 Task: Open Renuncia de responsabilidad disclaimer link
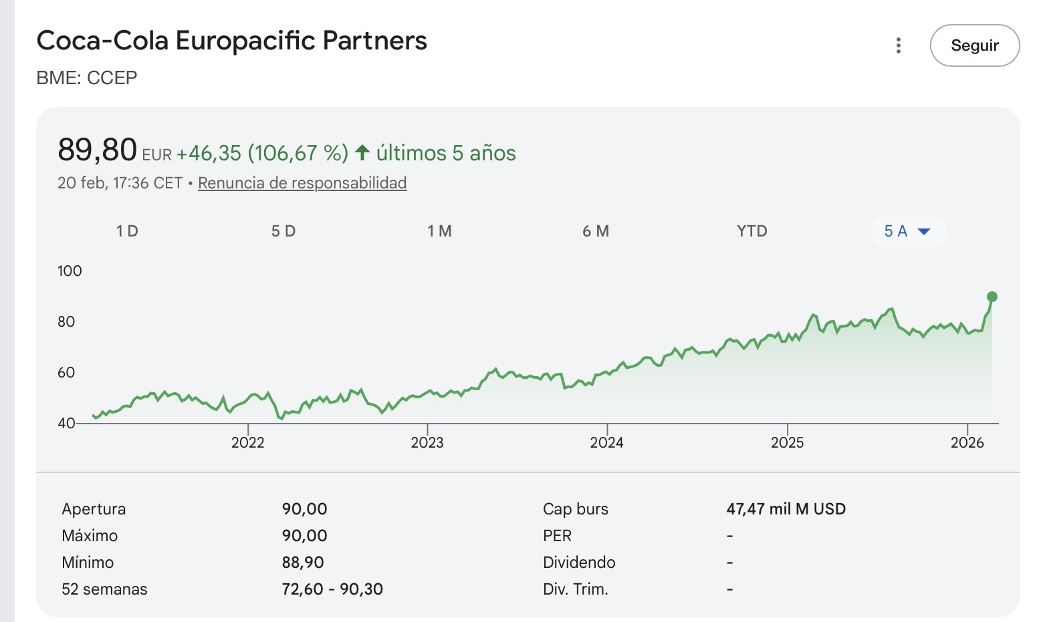tap(302, 183)
